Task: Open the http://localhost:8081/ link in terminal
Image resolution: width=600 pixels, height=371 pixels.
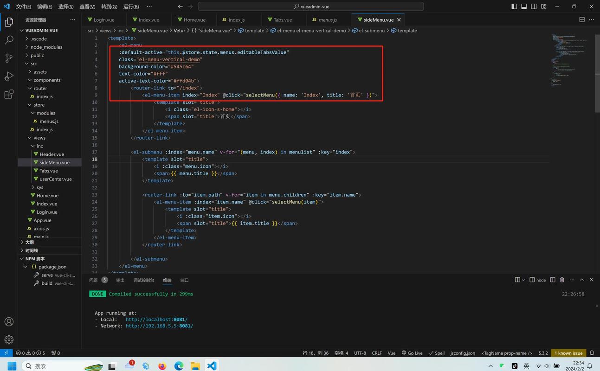Action: point(156,320)
